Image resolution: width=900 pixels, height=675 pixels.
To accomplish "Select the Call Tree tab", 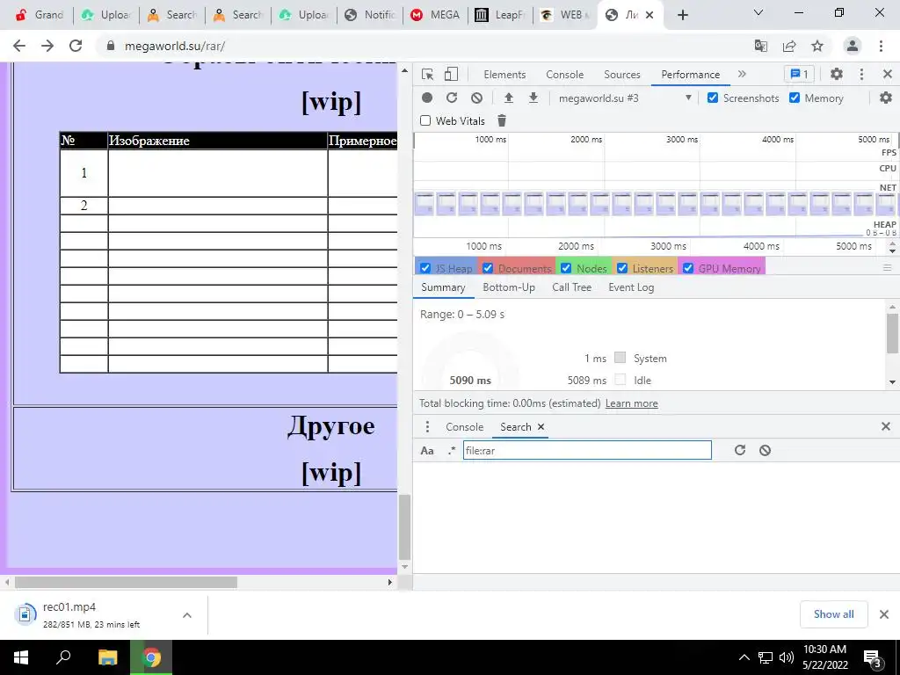I will 571,287.
